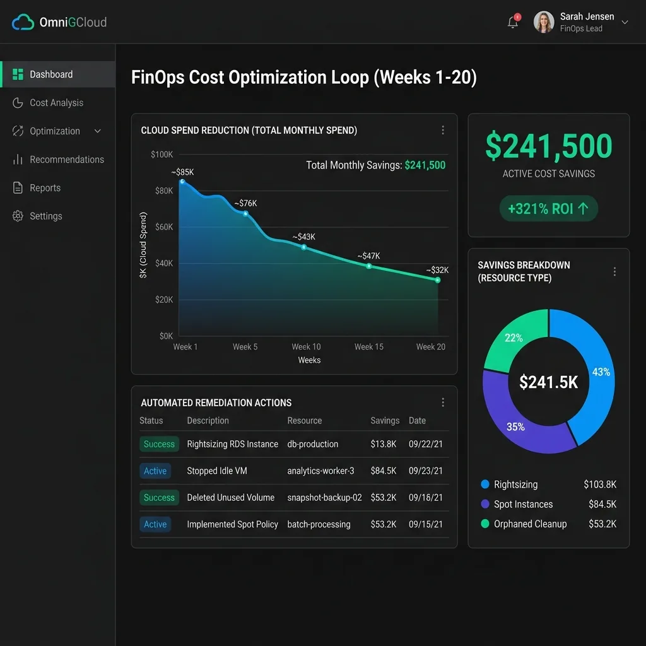The image size is (646, 646).
Task: Open the Savings Breakdown kebab menu
Action: [614, 271]
